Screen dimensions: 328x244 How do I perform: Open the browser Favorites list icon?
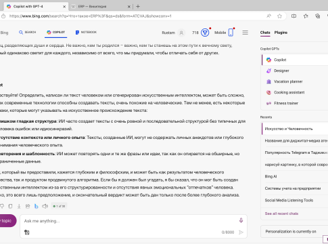pos(306,16)
